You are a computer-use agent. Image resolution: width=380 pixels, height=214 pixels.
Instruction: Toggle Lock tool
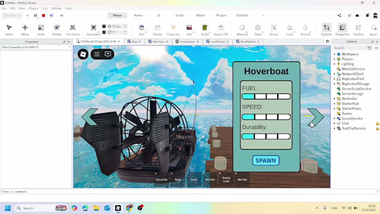pos(289,30)
